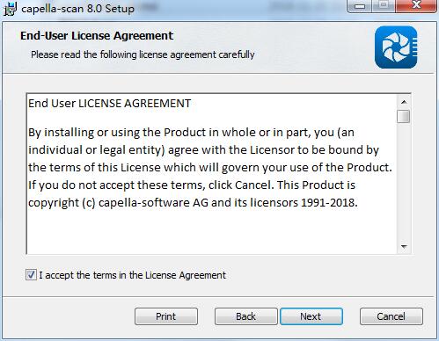Image resolution: width=439 pixels, height=341 pixels.
Task: Proceed with the Next button
Action: point(311,316)
